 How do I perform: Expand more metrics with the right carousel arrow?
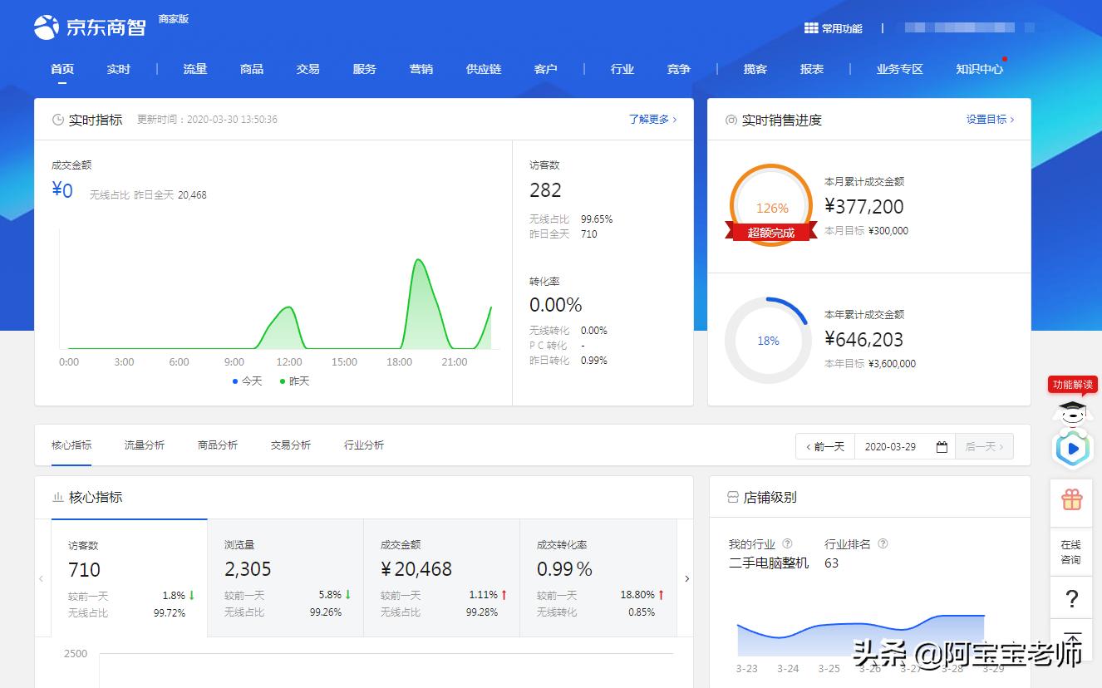pyautogui.click(x=686, y=578)
